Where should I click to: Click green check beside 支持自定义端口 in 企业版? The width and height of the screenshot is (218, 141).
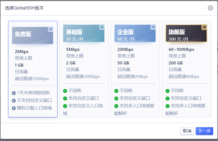[116, 99]
